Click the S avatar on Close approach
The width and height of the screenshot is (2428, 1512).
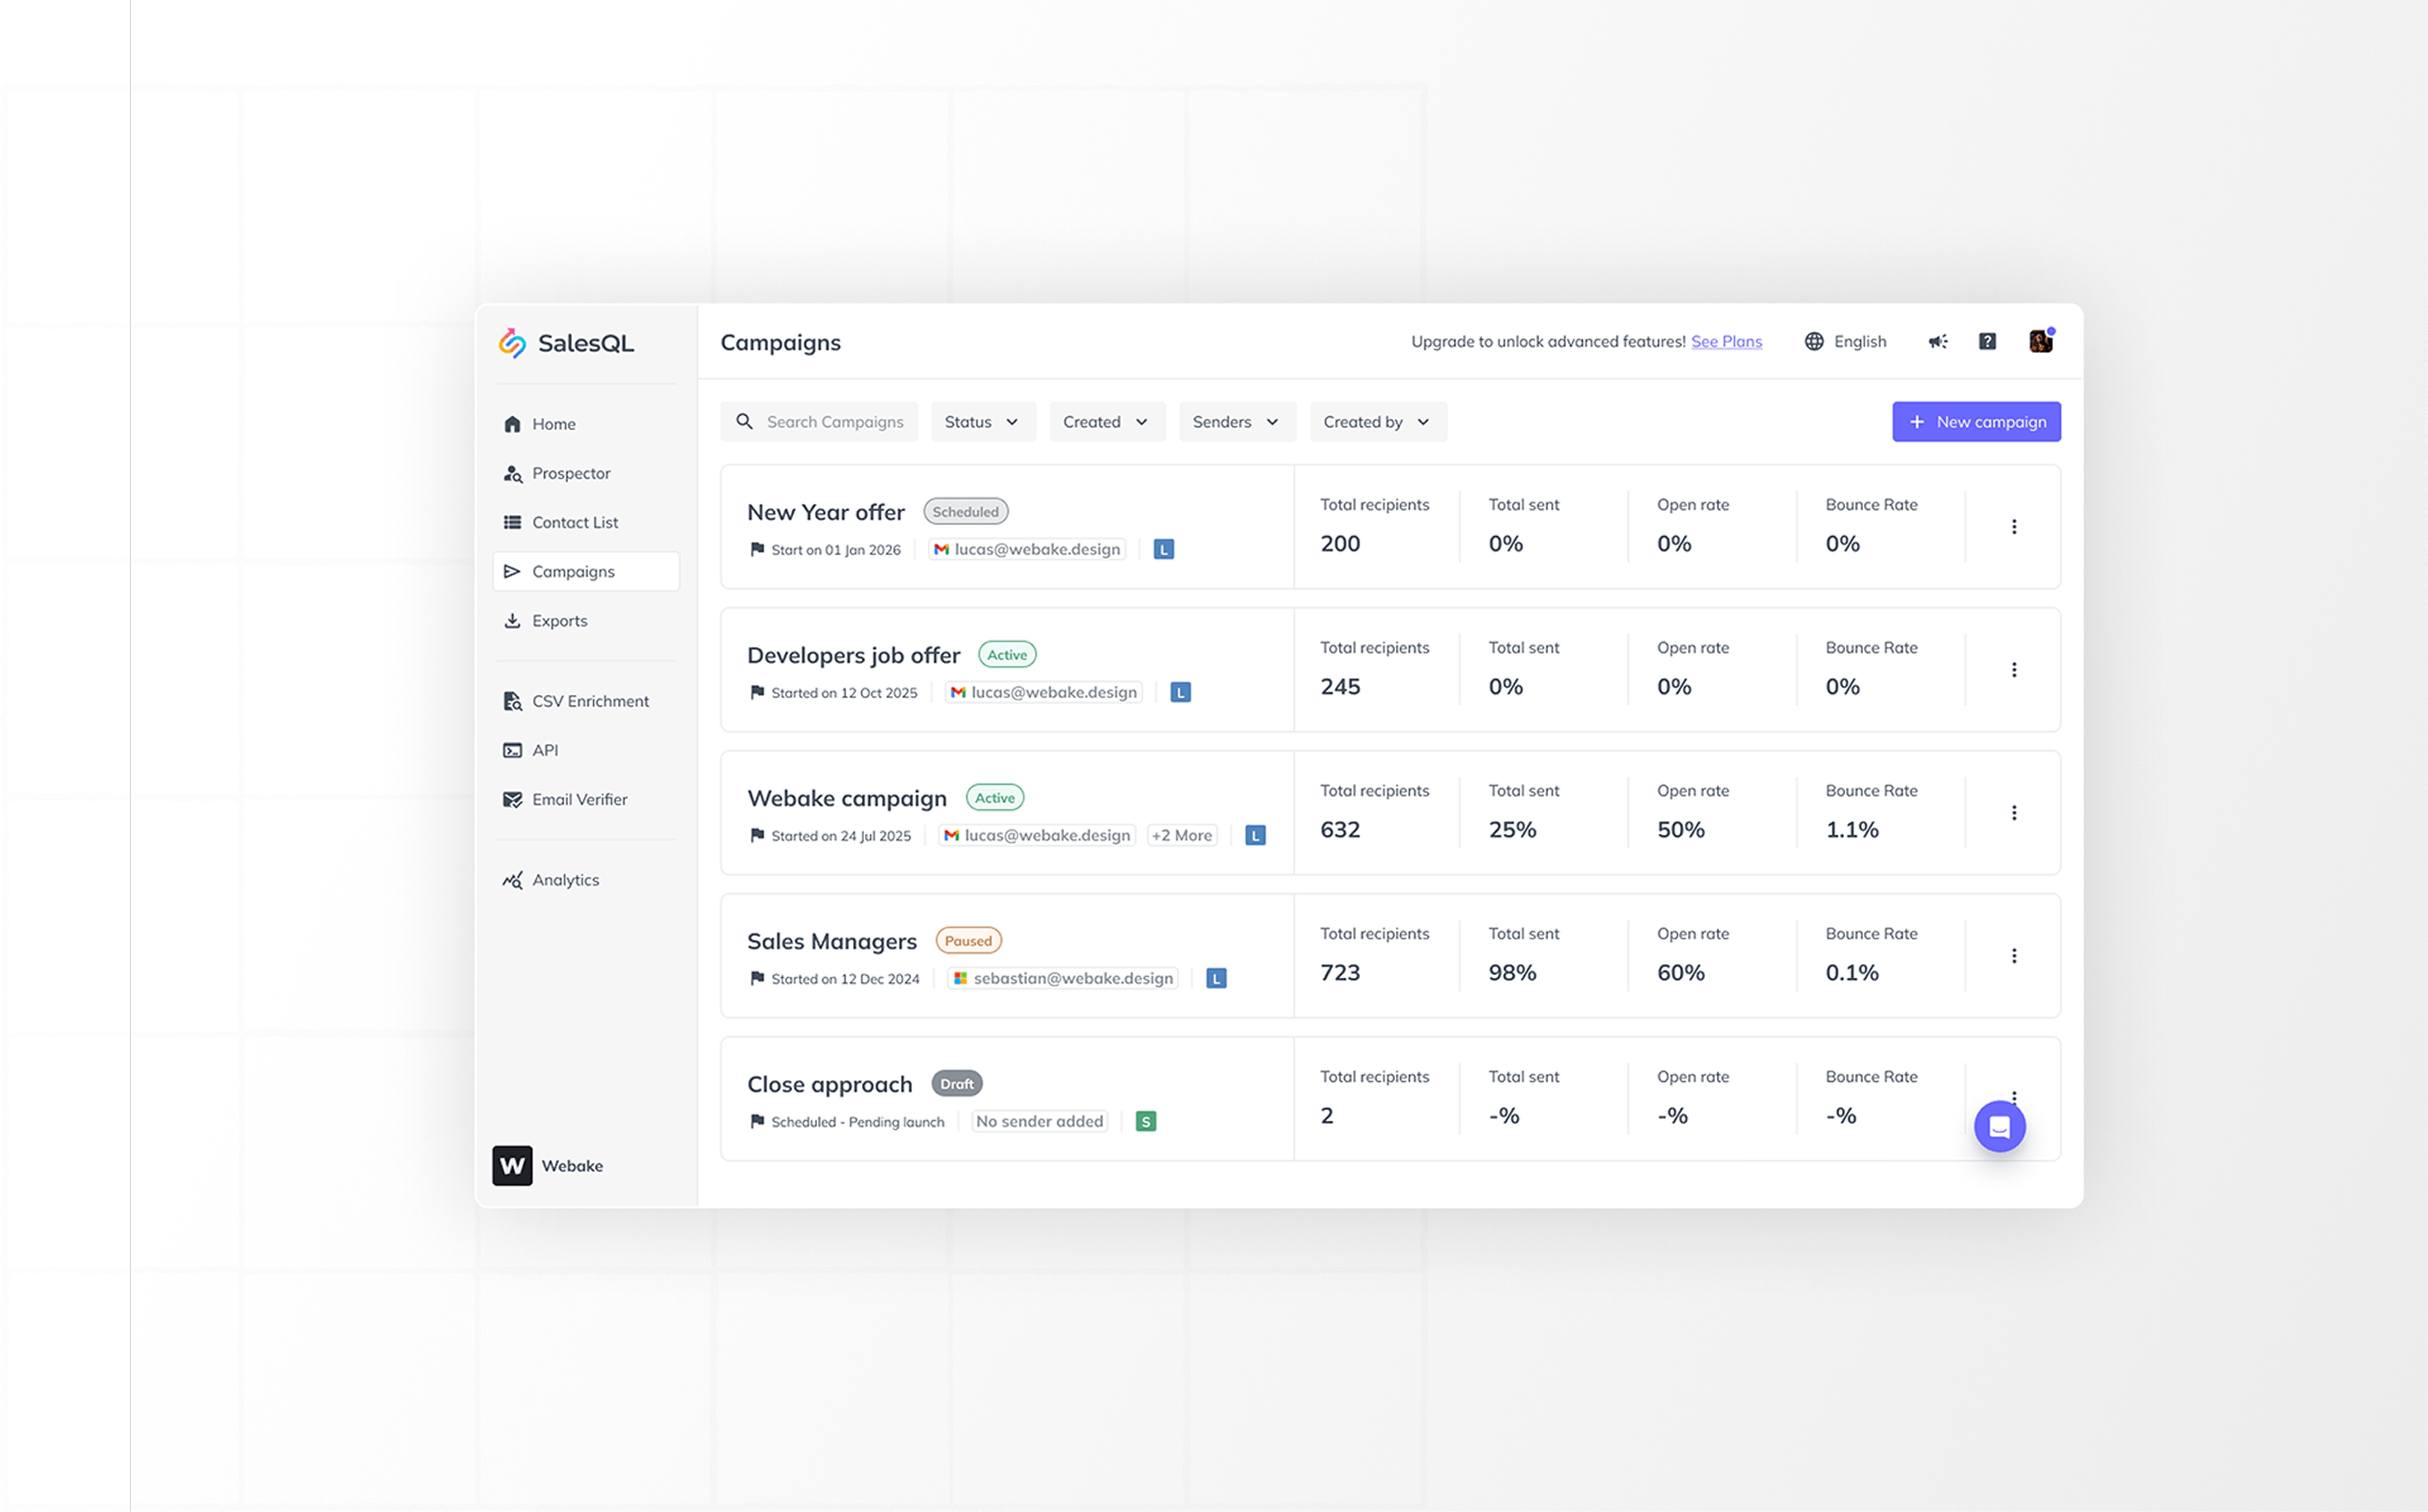coord(1146,1122)
